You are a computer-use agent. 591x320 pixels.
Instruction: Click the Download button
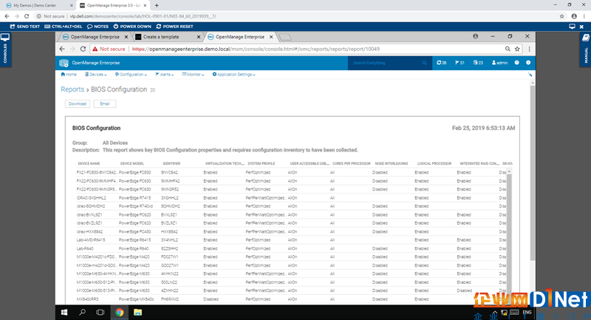[x=78, y=103]
